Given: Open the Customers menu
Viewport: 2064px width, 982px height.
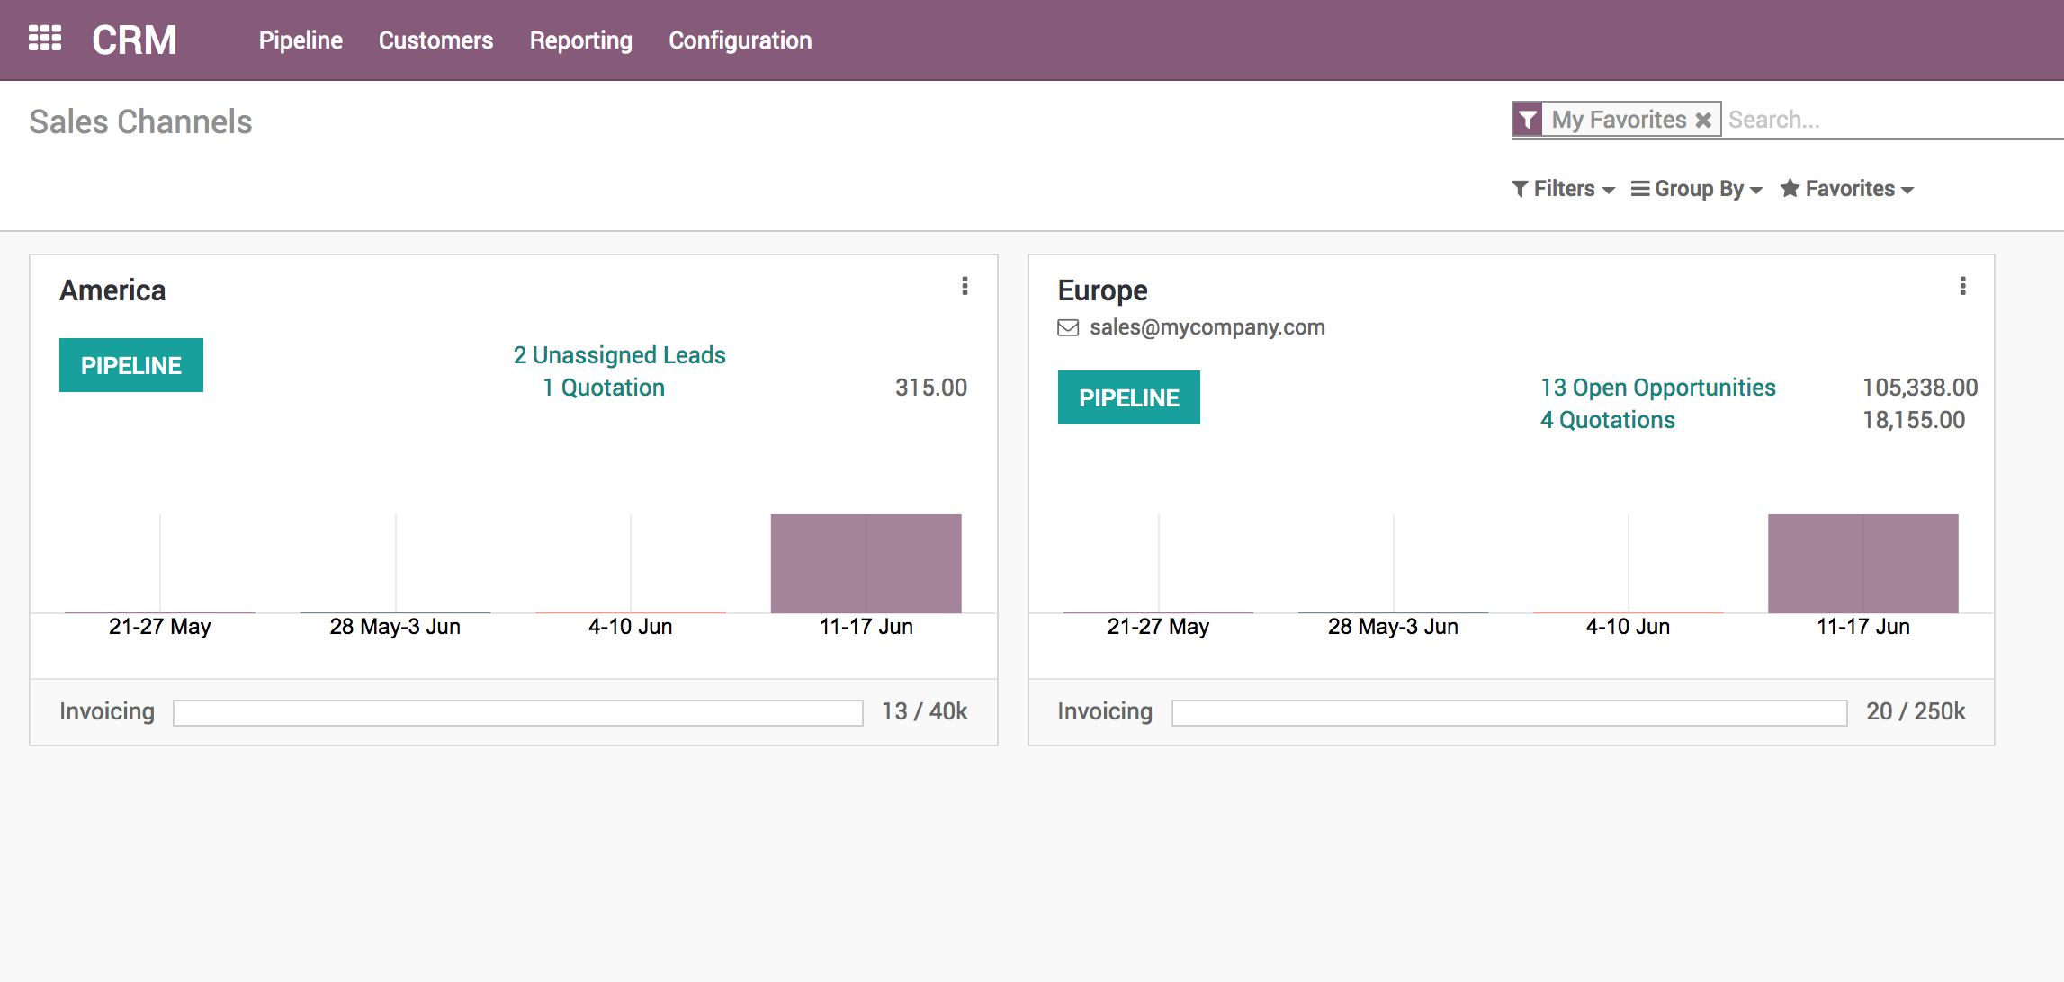Looking at the screenshot, I should pos(435,40).
